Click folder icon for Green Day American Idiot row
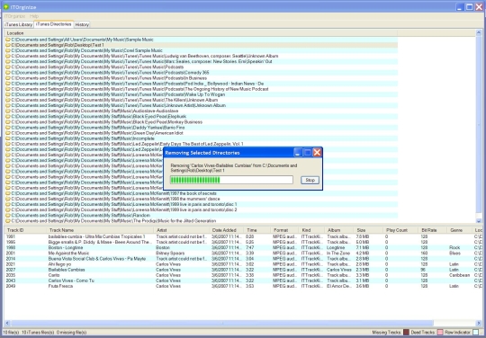Image resolution: width=486 pixels, height=338 pixels. (x=8, y=133)
